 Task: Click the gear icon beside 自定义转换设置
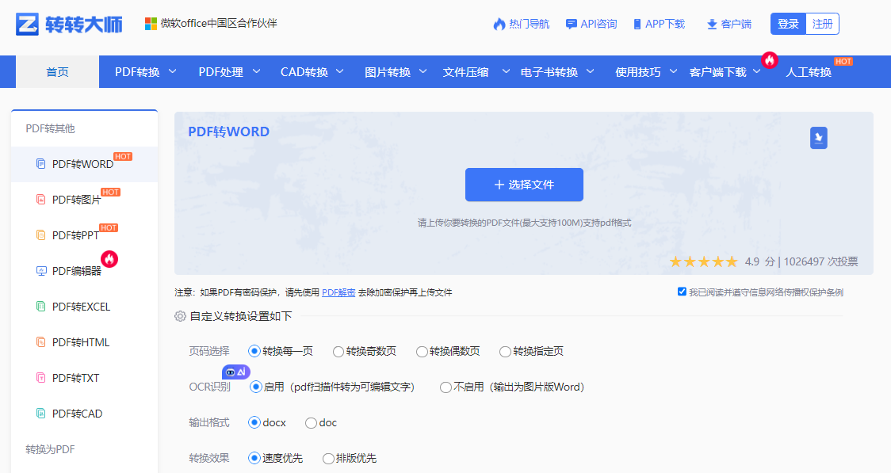pyautogui.click(x=181, y=316)
